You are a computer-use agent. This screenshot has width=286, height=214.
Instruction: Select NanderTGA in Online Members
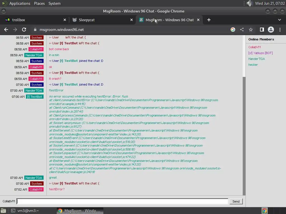(x=256, y=59)
